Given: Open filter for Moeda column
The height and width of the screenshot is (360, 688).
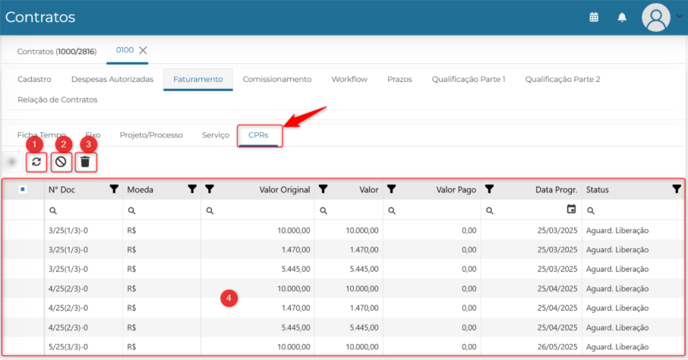Looking at the screenshot, I should click(x=192, y=189).
